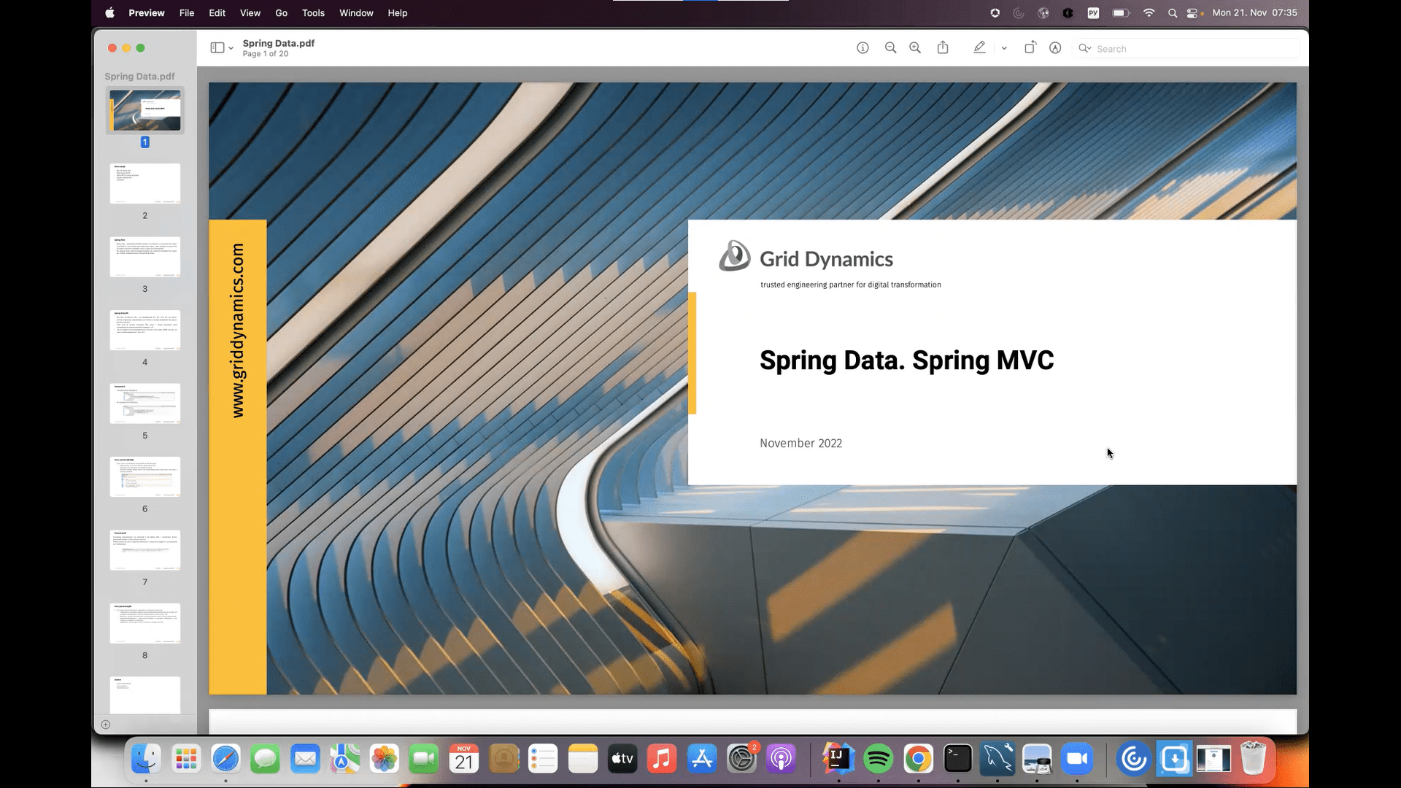
Task: Show the Markup toolbar
Action: pyautogui.click(x=1055, y=48)
